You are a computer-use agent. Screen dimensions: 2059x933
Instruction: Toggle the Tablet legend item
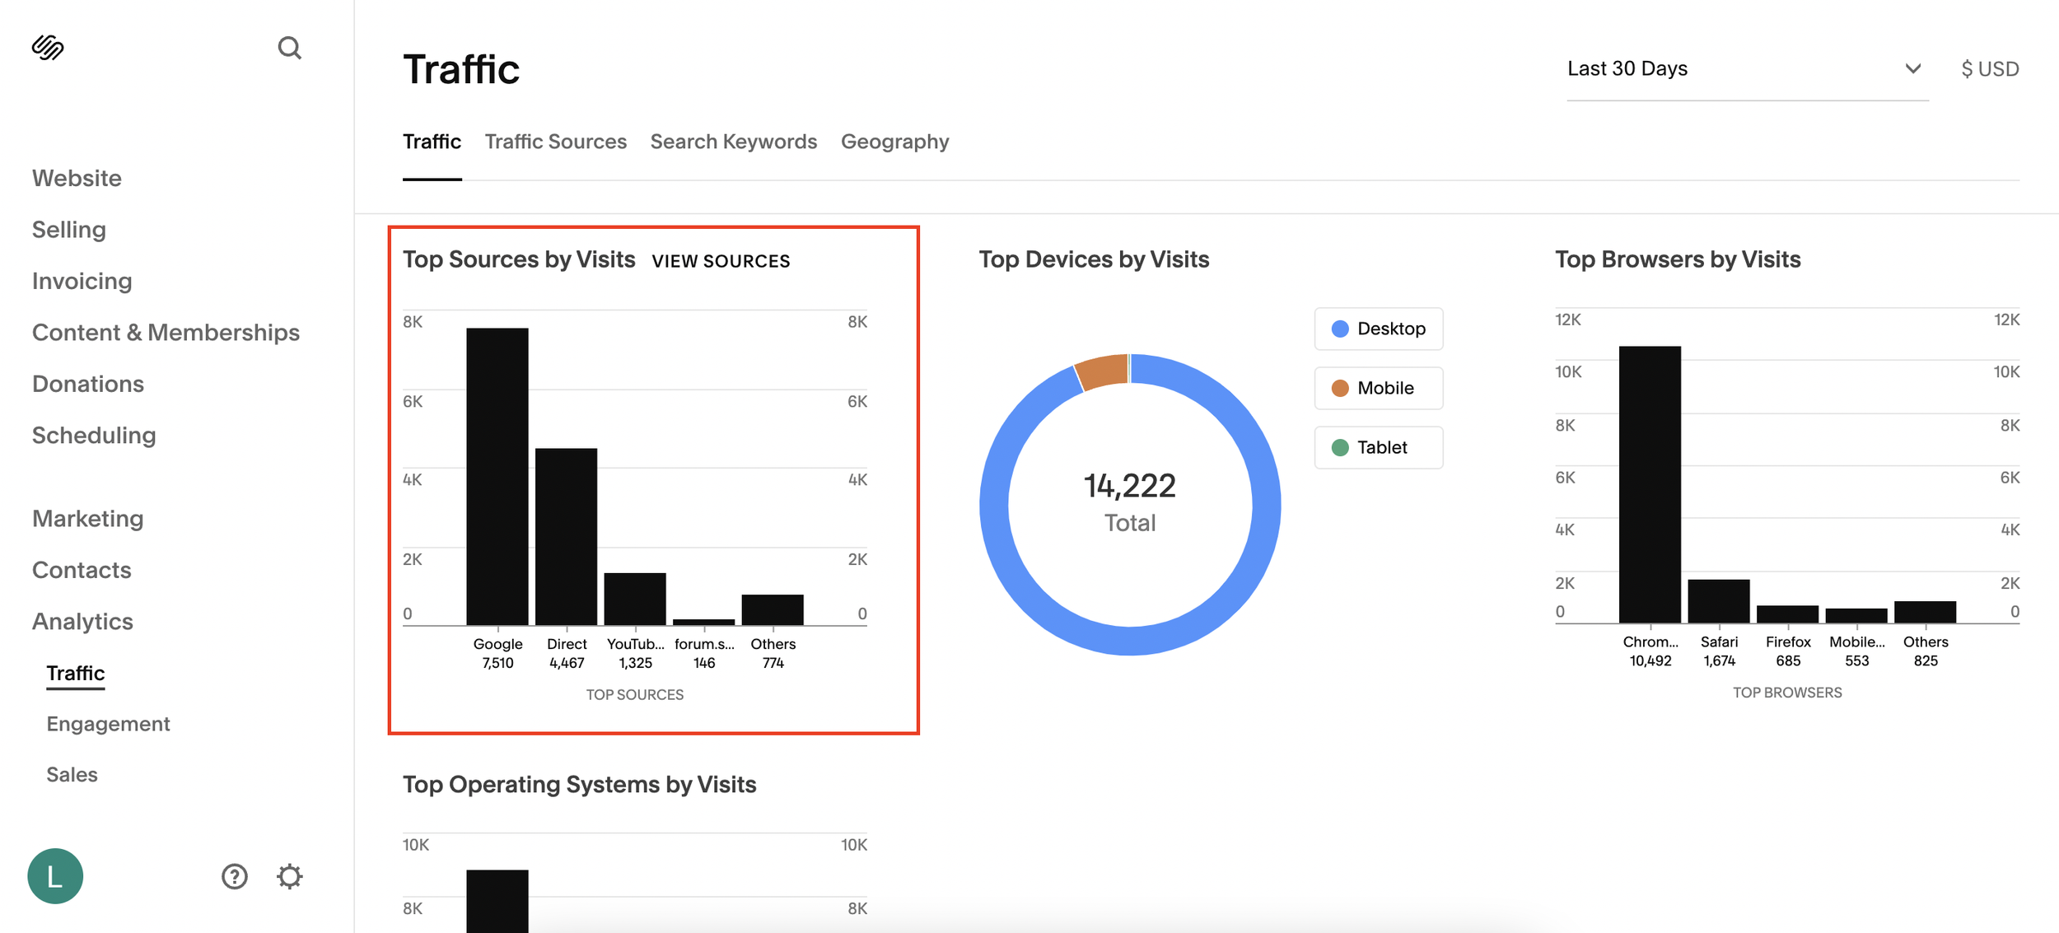[x=1379, y=447]
